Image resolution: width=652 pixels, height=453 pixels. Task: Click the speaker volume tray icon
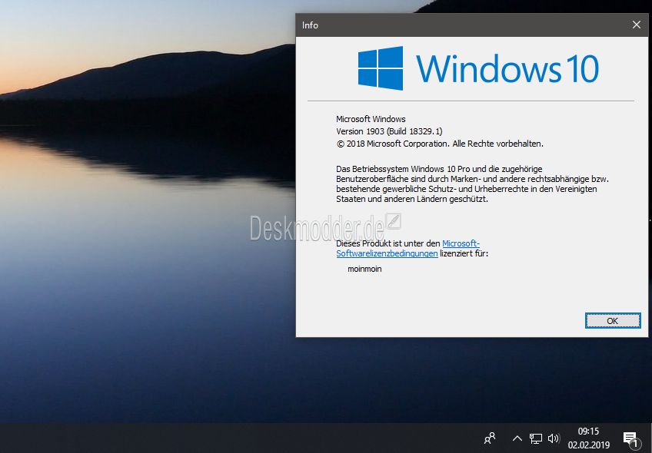[x=554, y=438]
